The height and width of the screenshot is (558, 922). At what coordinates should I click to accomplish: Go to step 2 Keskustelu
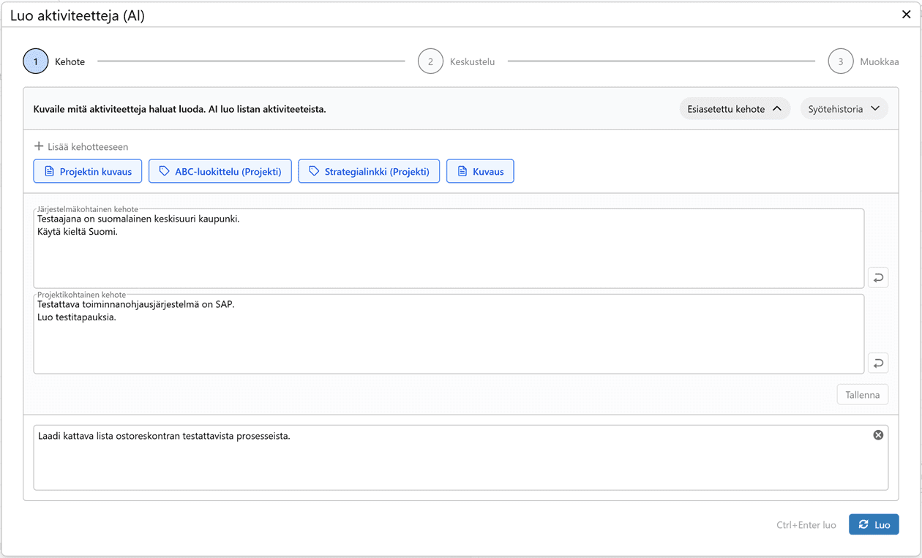pos(431,61)
